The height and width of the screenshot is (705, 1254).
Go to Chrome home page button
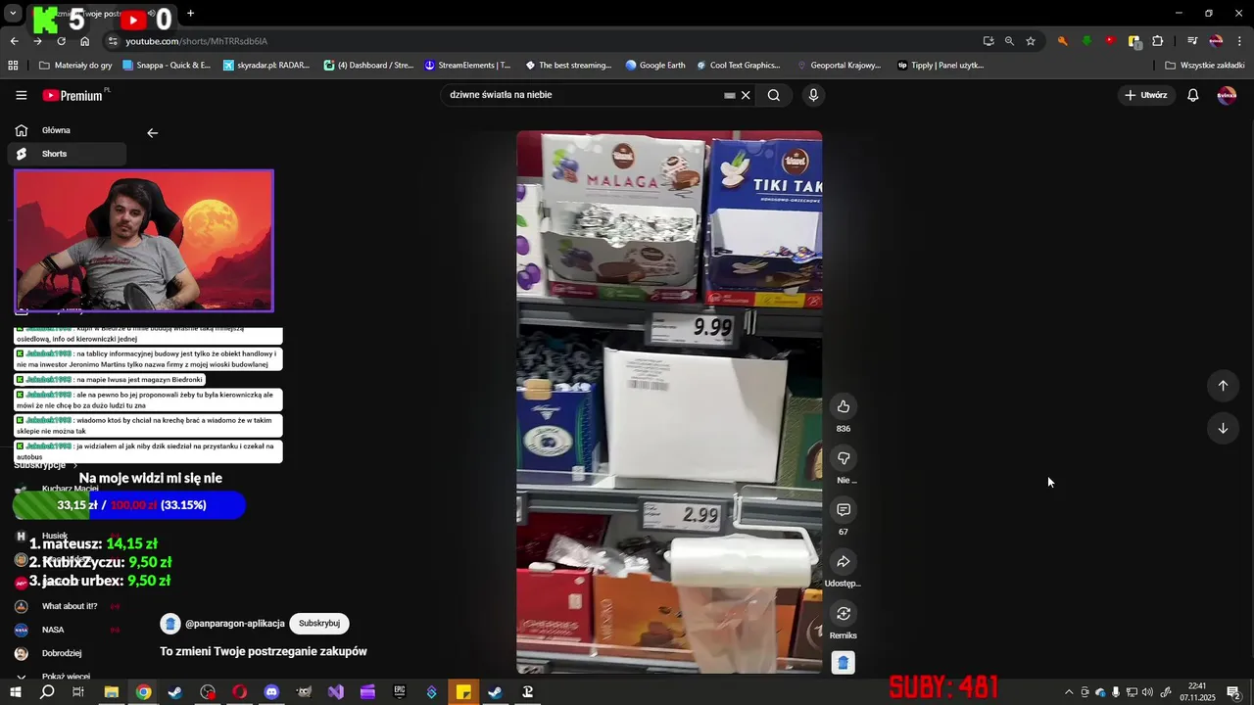84,41
